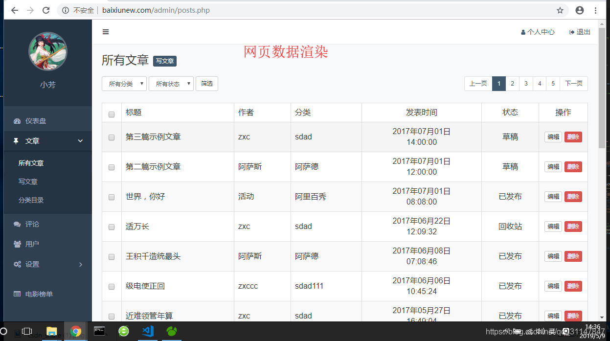Open the command prompt taskbar icon
This screenshot has width=610, height=341.
(99, 331)
